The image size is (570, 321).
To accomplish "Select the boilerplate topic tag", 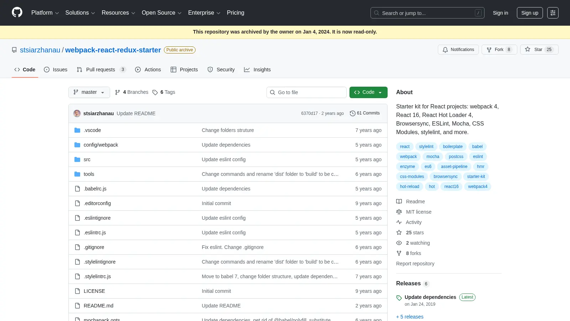I will pos(452,147).
